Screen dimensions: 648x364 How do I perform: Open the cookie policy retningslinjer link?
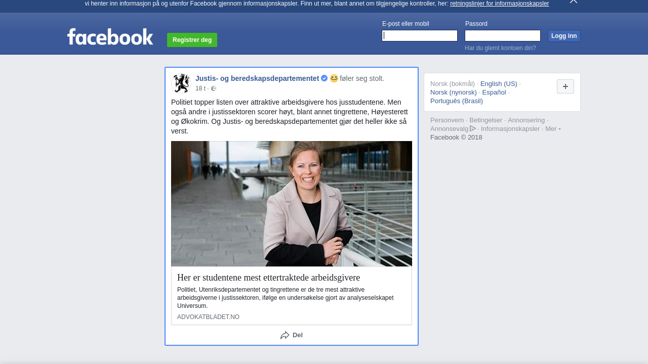[x=499, y=4]
